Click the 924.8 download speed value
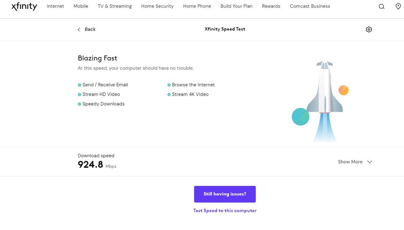Image resolution: width=404 pixels, height=230 pixels. (x=90, y=164)
